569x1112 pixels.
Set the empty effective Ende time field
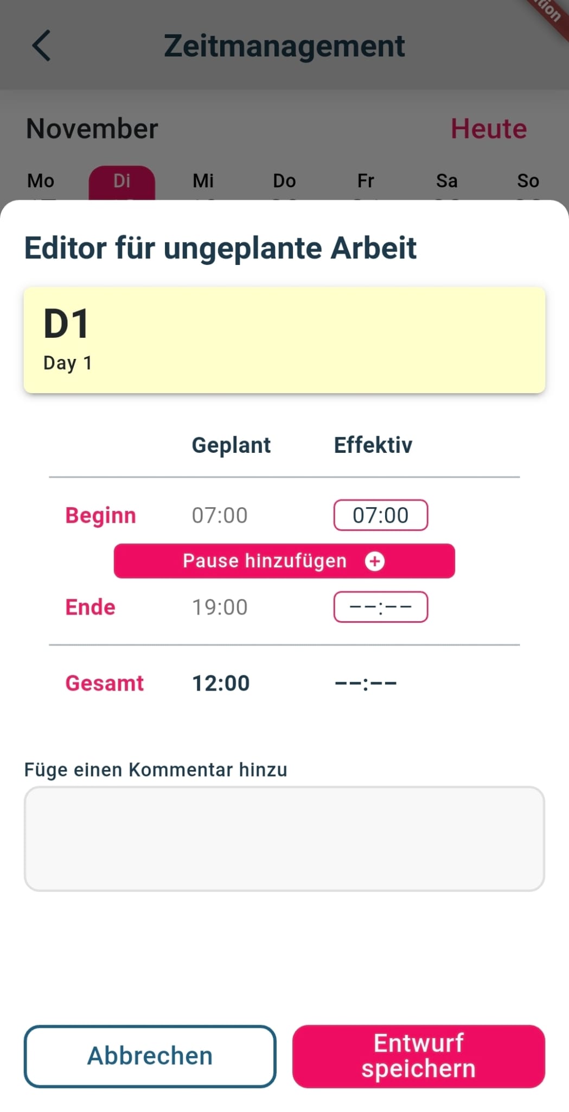click(380, 607)
